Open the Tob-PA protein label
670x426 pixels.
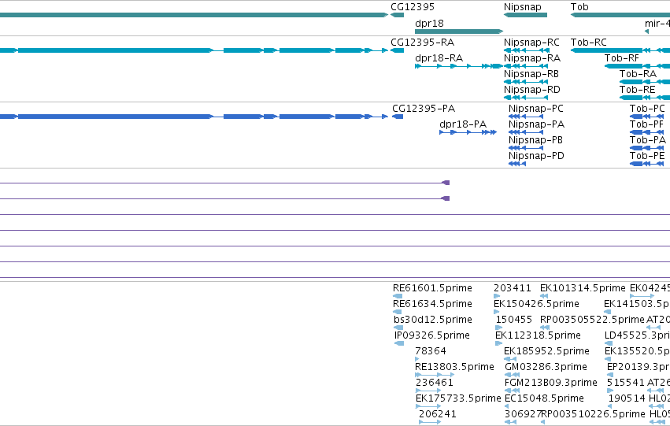648,140
